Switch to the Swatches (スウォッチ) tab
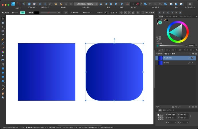198x129 pixels. 168,17
